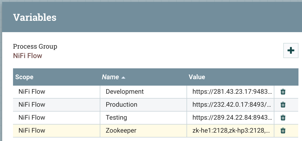The height and width of the screenshot is (141, 302).
Task: Click the Variables dialog title
Action: tap(35, 17)
